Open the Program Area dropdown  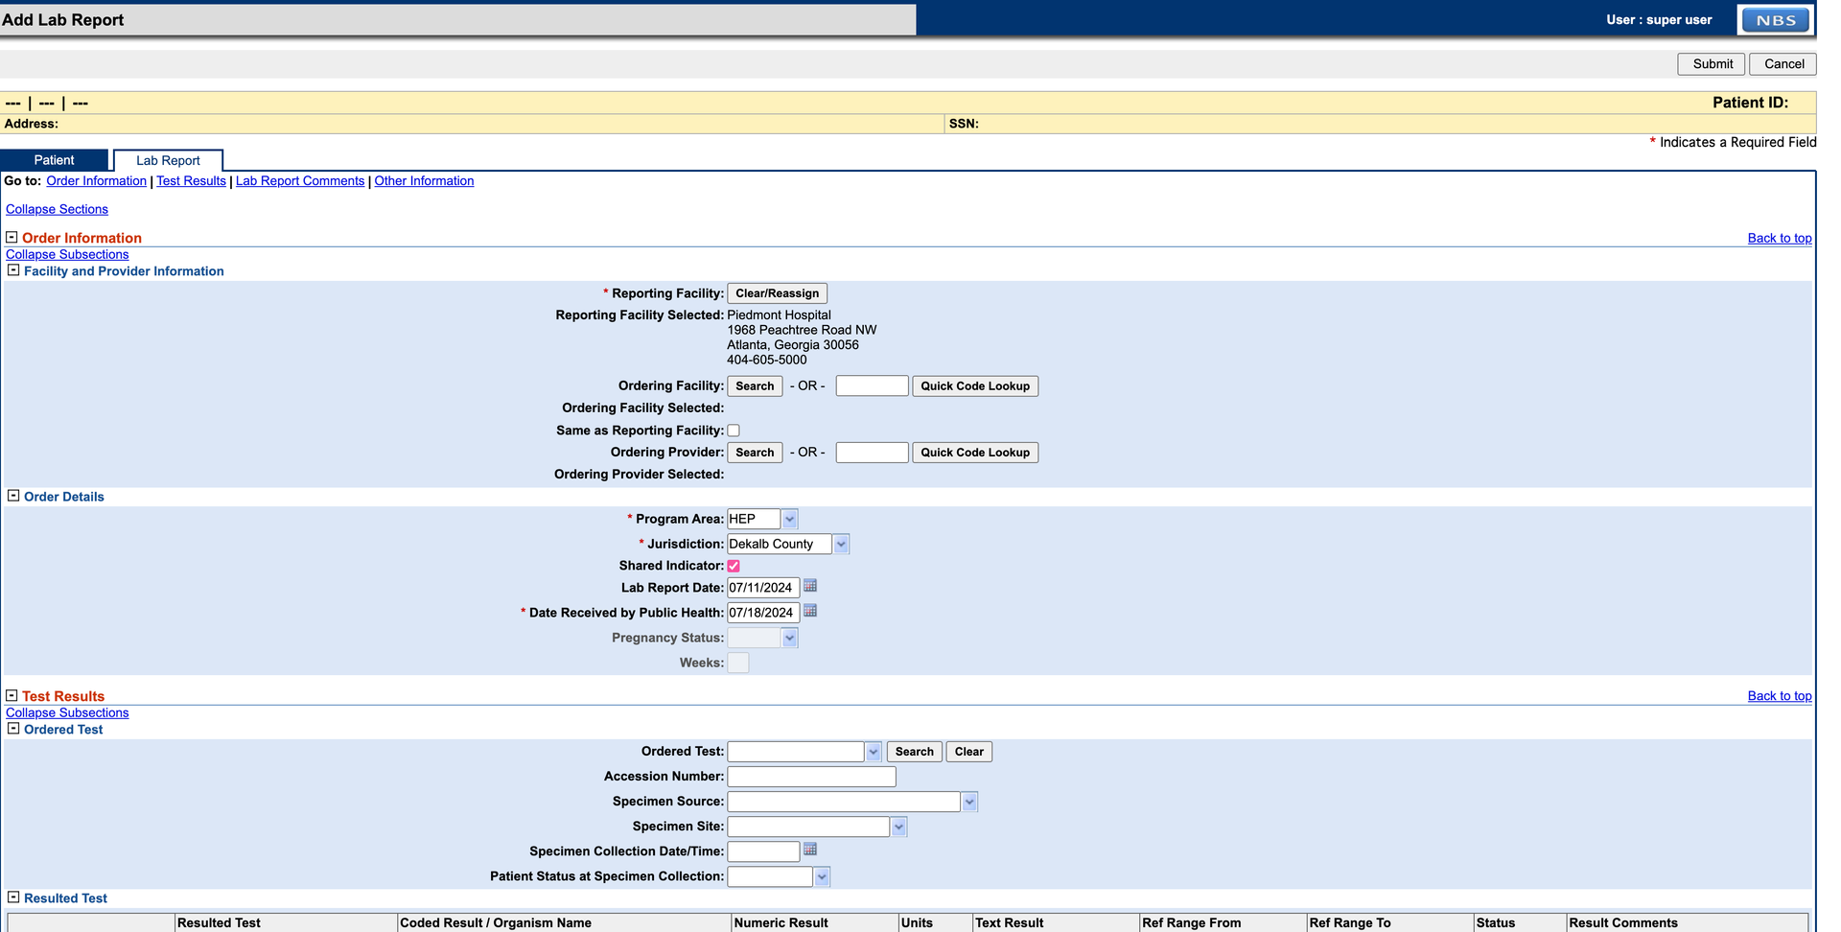coord(789,518)
